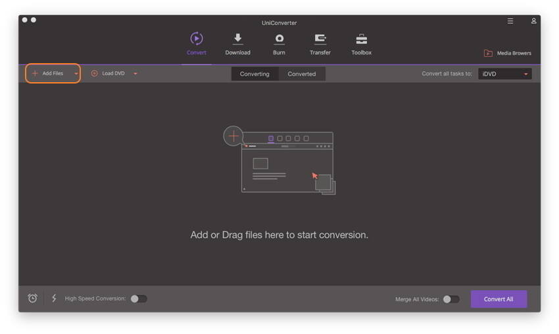559x334 pixels.
Task: Open the Download section icon
Action: point(238,39)
